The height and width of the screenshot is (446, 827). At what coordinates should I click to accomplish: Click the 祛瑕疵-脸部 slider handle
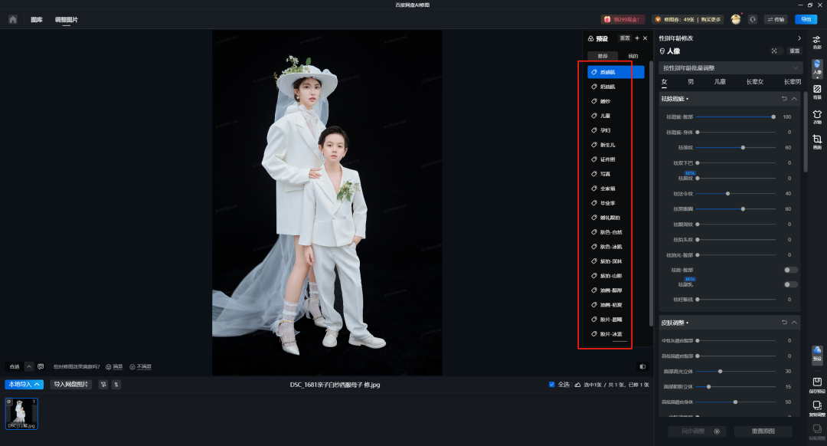point(773,116)
